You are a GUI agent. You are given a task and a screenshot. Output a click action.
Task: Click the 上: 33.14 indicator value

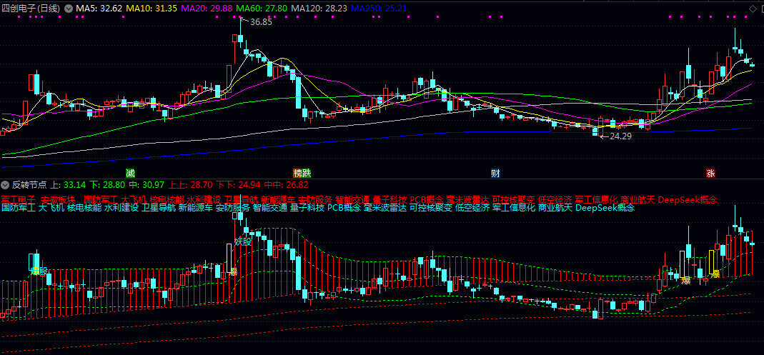[68, 184]
